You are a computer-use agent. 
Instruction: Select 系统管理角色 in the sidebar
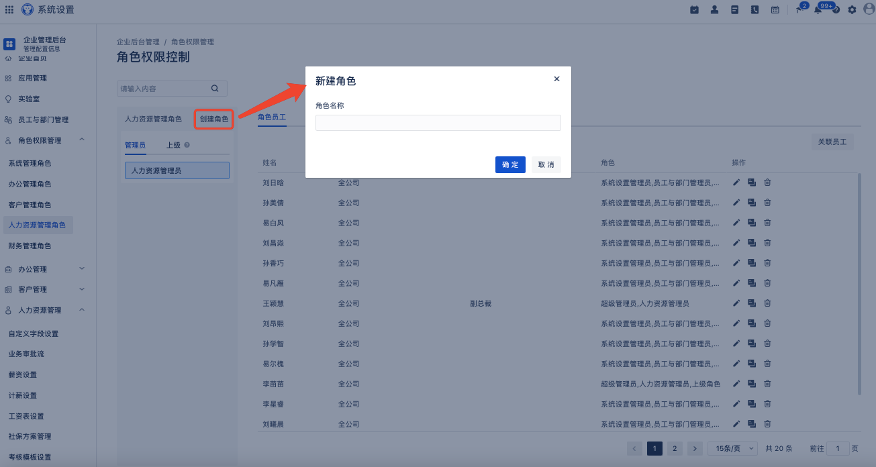(x=30, y=163)
